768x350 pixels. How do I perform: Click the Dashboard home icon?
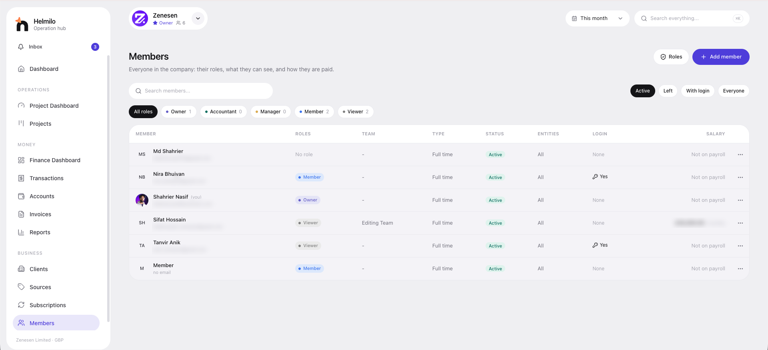tap(21, 69)
